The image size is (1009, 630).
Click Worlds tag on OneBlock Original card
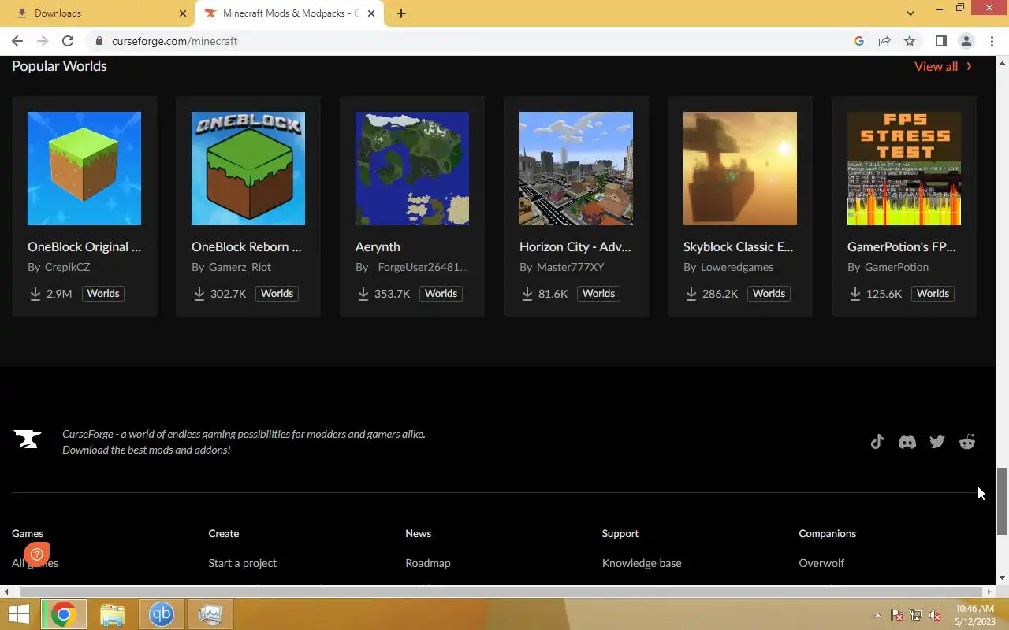point(103,293)
